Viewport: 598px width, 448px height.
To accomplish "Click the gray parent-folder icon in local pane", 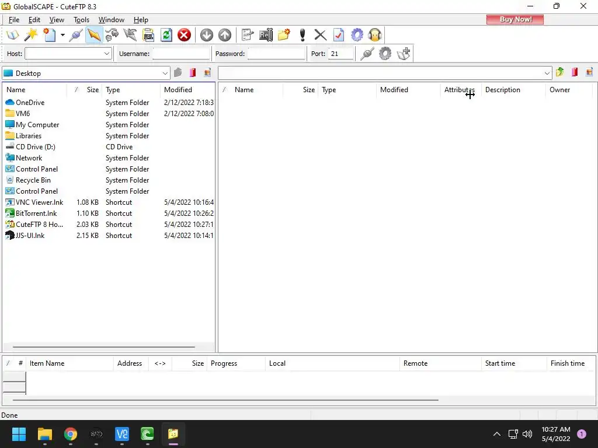I will point(178,72).
